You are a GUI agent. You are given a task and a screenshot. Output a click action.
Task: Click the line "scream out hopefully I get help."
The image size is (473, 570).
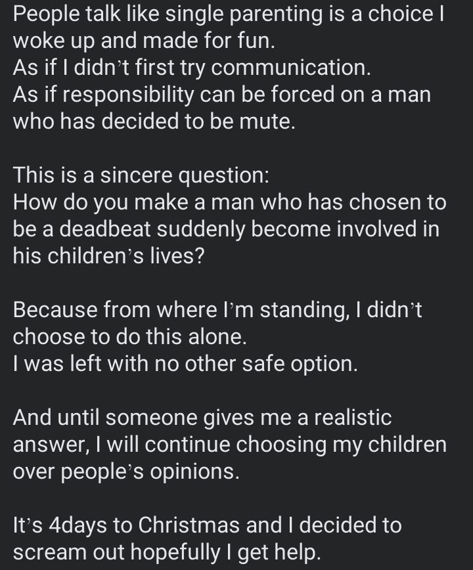(167, 552)
